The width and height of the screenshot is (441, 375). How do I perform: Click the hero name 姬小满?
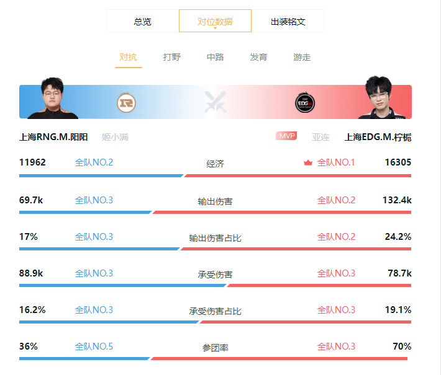point(115,137)
